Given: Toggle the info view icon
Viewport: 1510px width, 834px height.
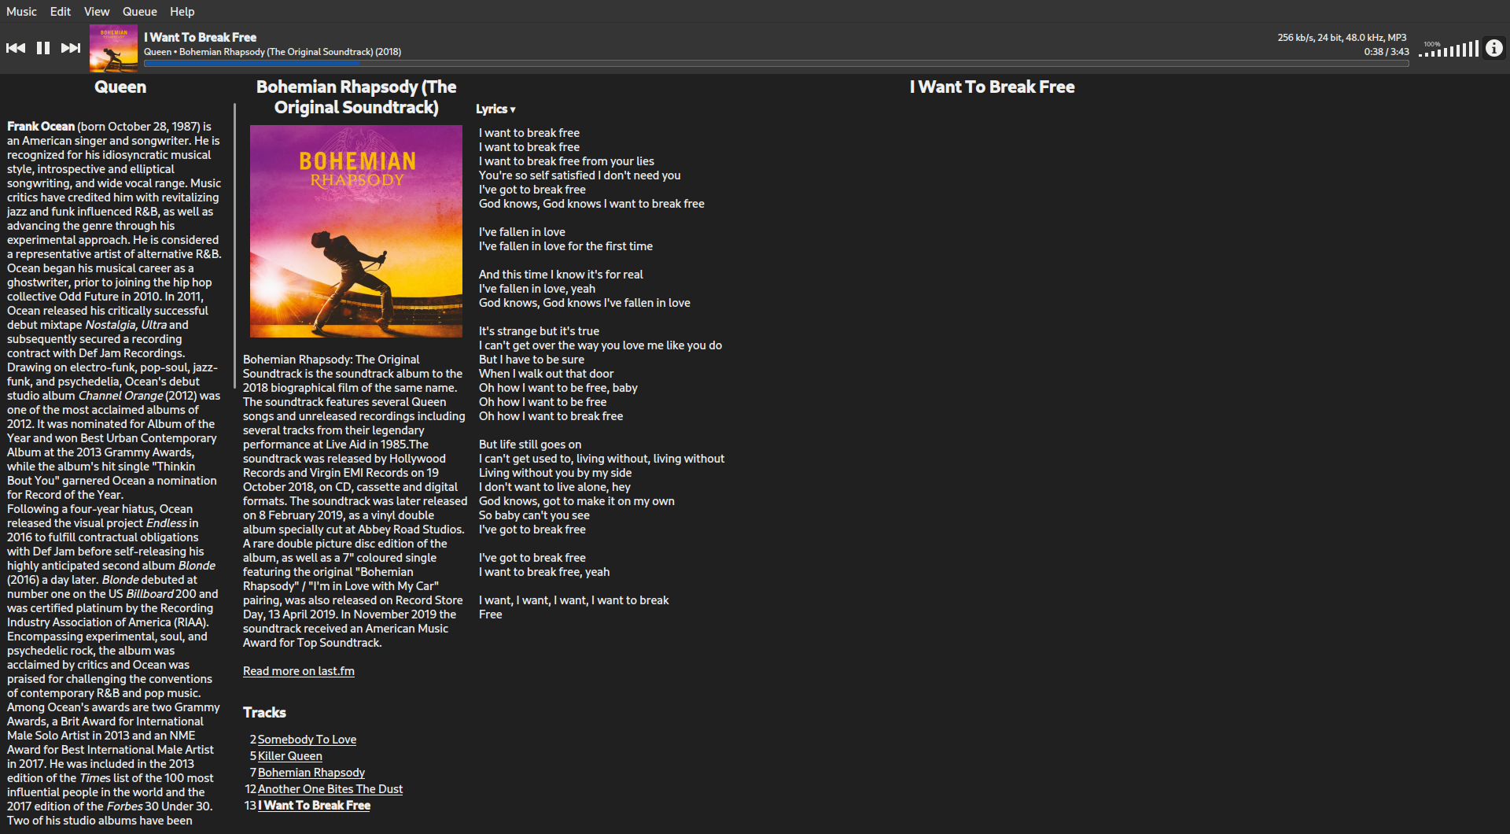Looking at the screenshot, I should point(1493,48).
